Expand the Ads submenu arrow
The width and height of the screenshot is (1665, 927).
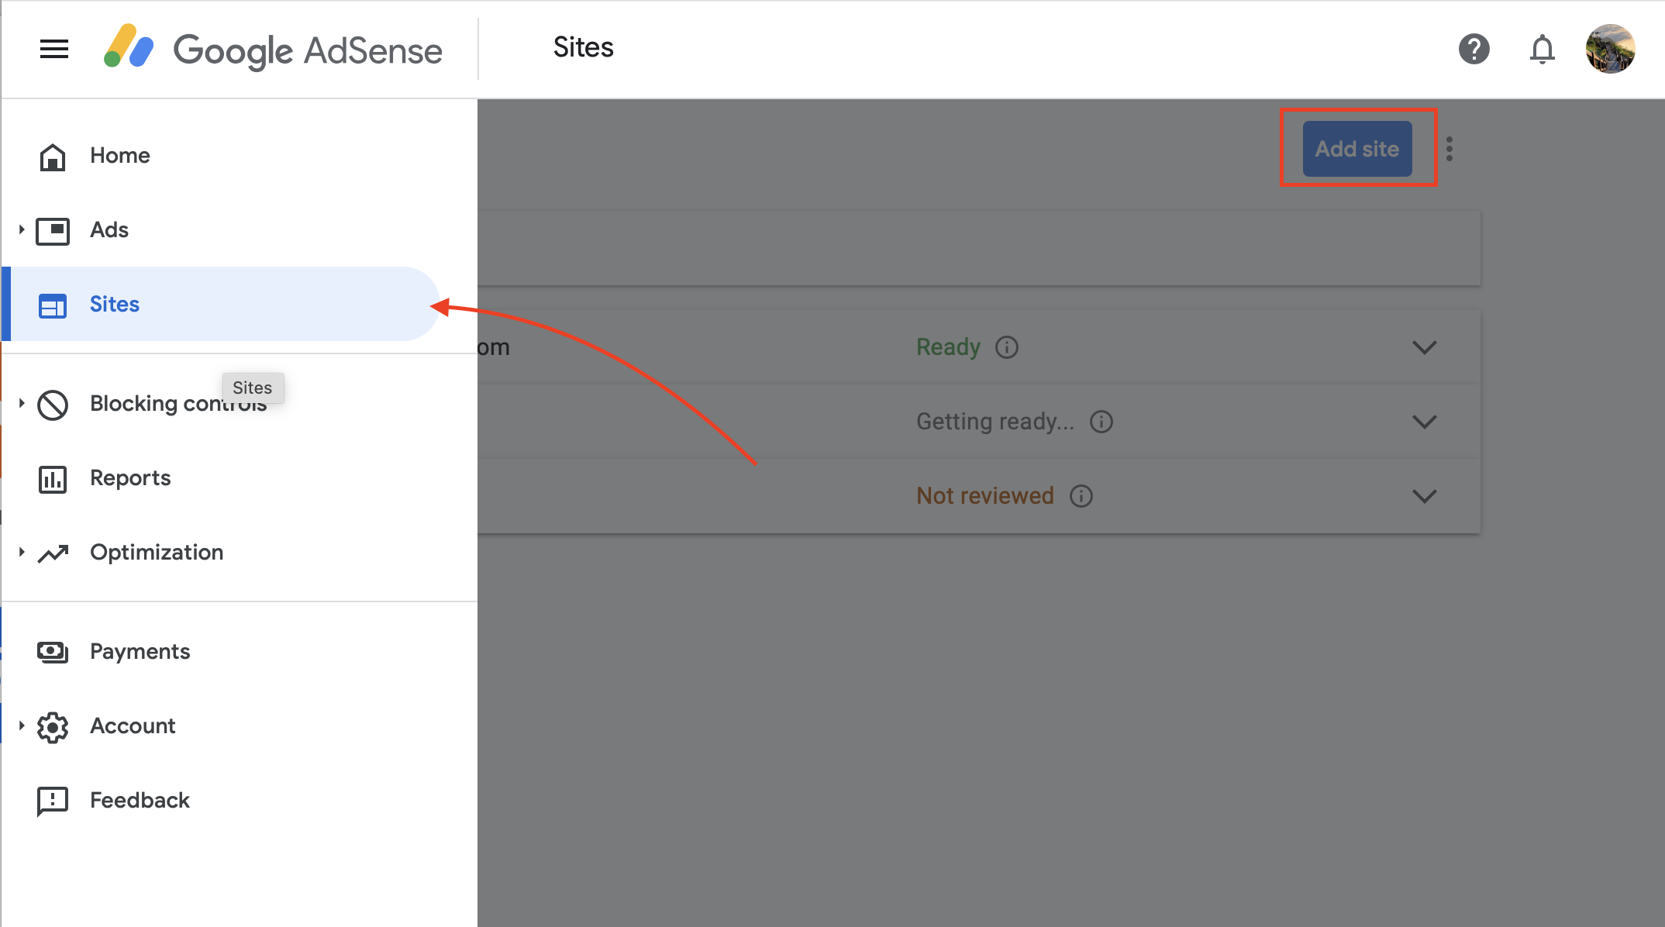(x=22, y=229)
